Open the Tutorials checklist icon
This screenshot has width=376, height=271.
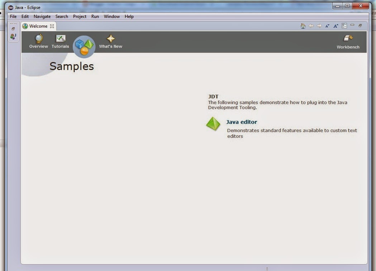click(x=61, y=38)
